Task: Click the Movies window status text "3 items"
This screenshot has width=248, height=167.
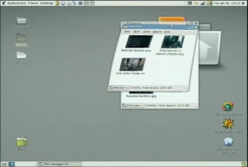Action: click(136, 87)
